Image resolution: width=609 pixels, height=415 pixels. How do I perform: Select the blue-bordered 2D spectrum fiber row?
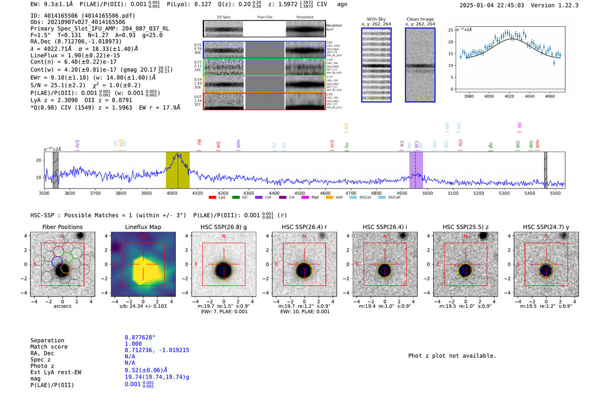[264, 50]
